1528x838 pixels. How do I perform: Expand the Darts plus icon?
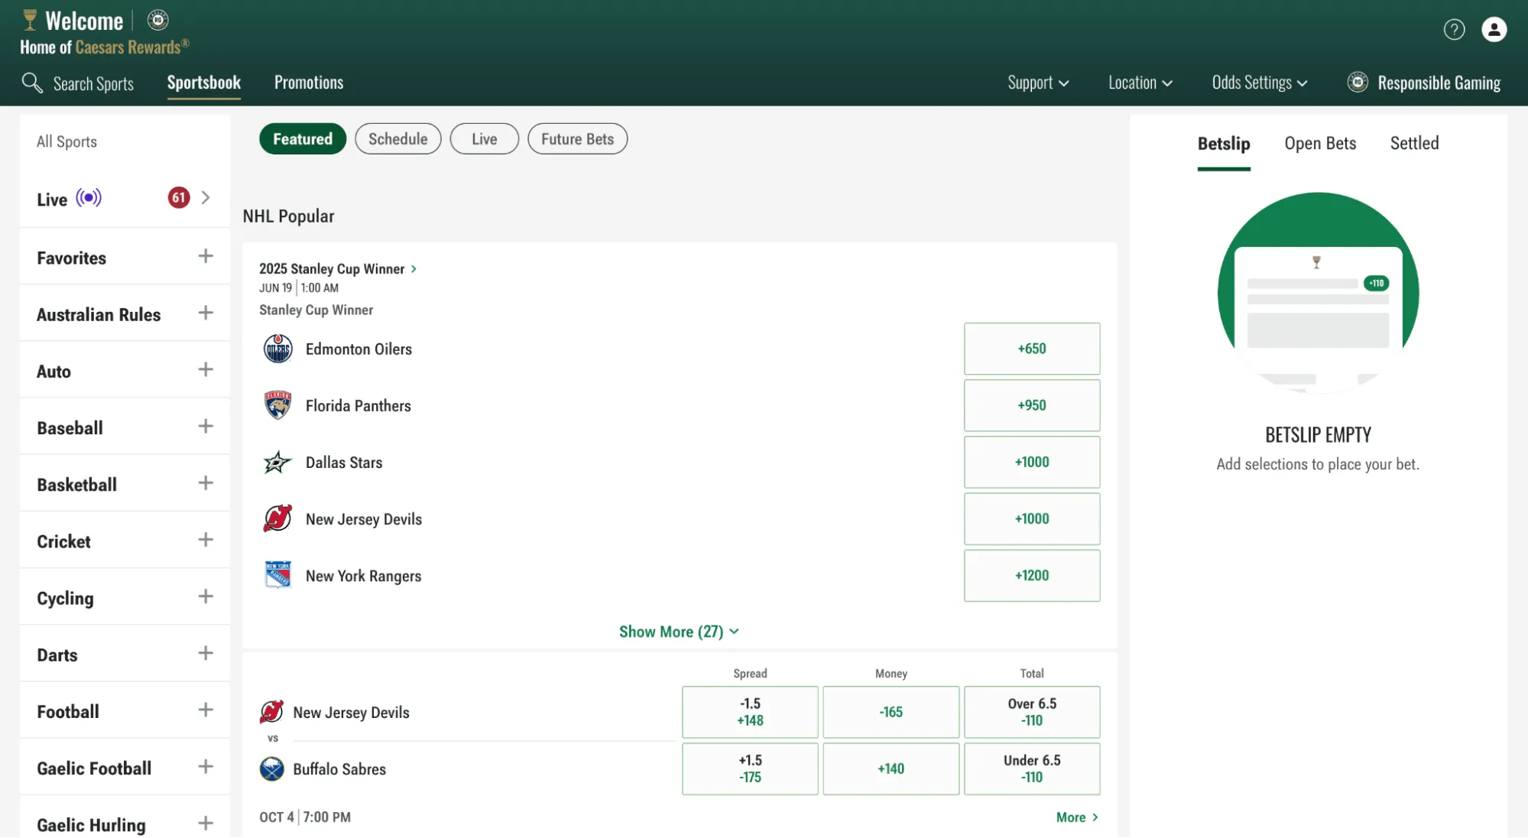(206, 653)
